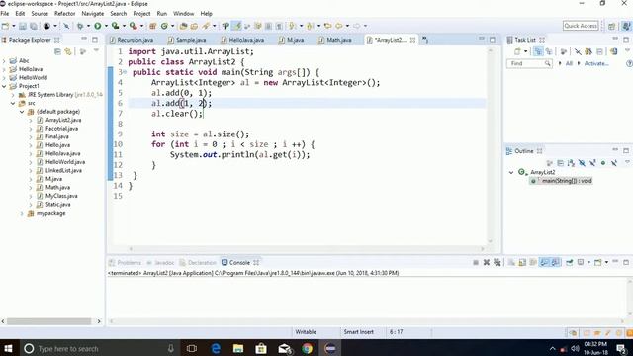The image size is (633, 356).
Task: Click the Collapse All icon in Package Explorer
Action: click(x=57, y=51)
